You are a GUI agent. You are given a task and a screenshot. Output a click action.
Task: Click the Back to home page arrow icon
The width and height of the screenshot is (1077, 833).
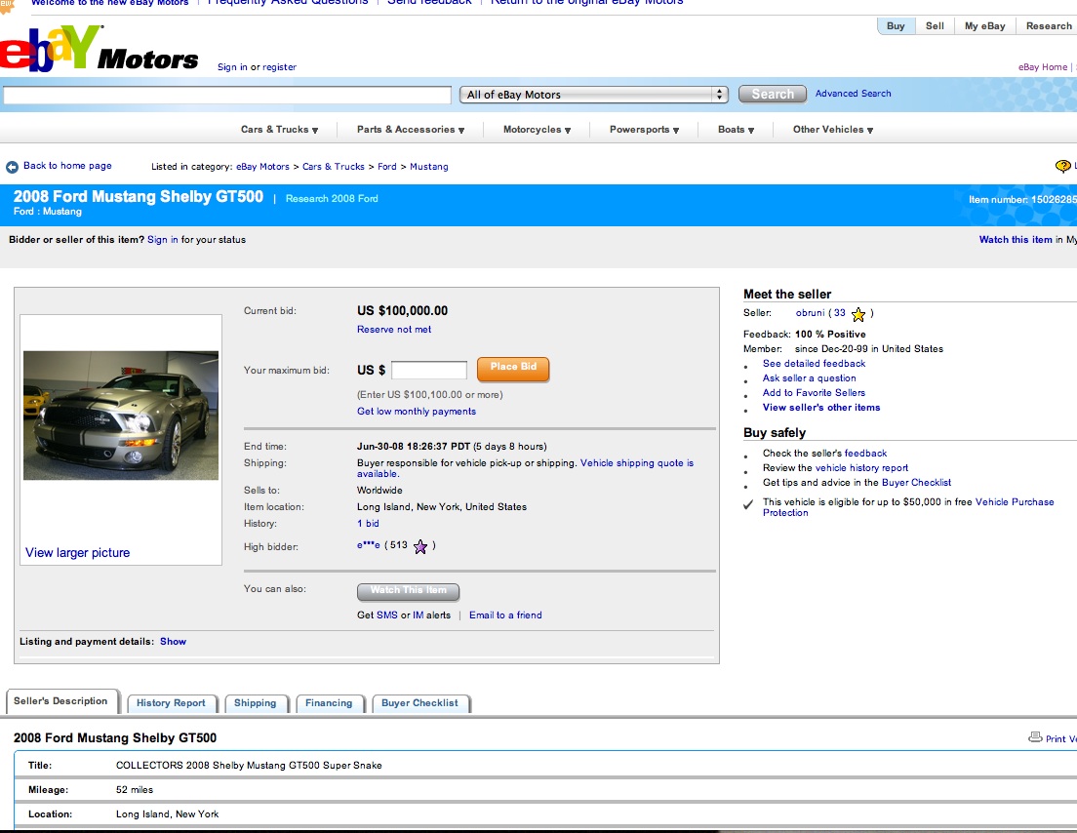click(13, 167)
